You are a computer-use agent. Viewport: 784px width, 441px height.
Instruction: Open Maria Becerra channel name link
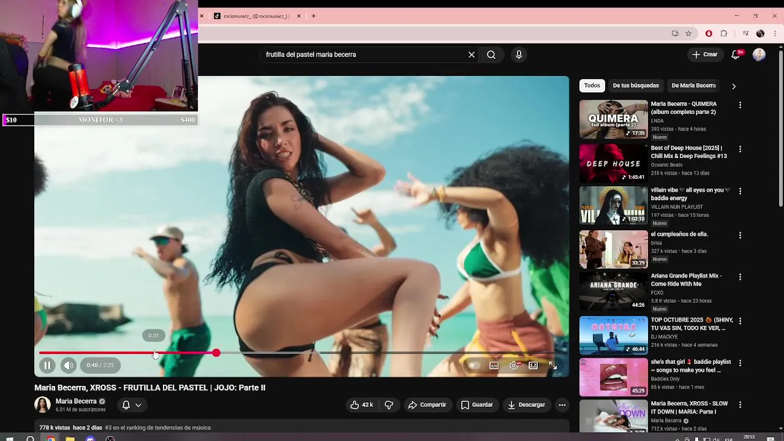point(76,401)
